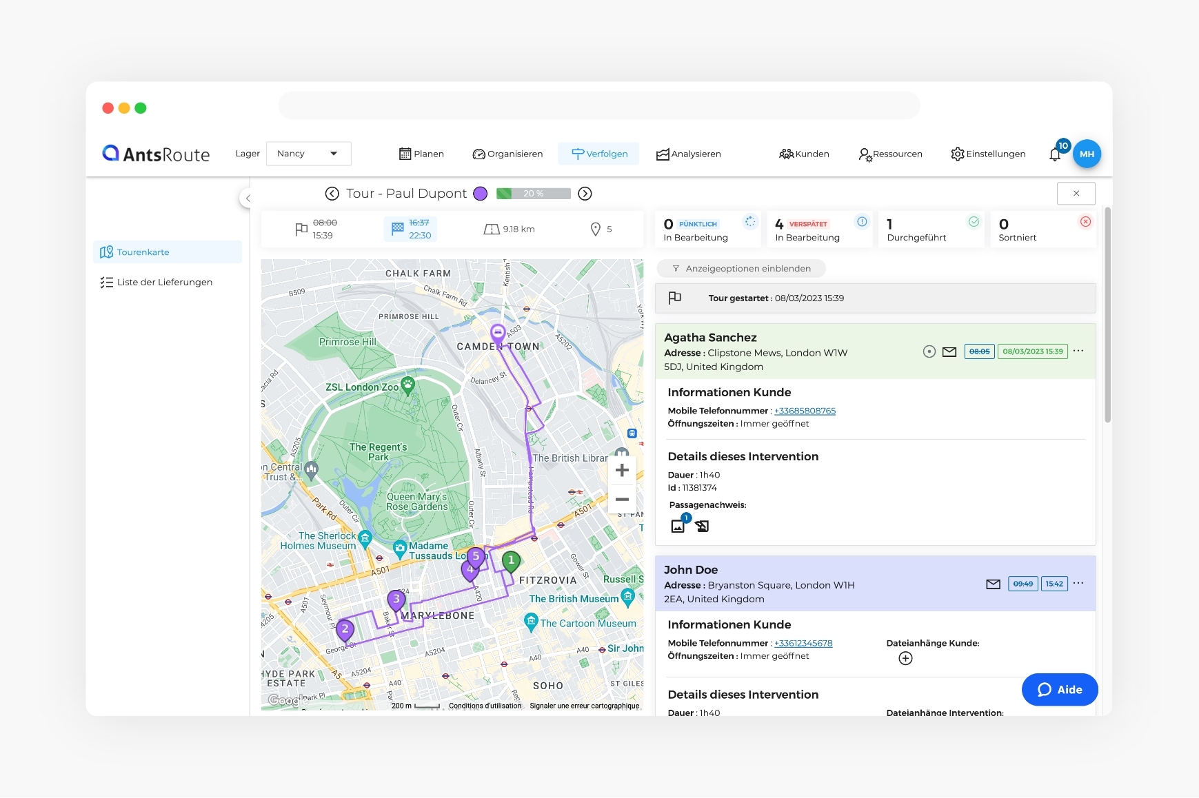Open John Doe more options menu
1199x798 pixels.
click(1078, 583)
